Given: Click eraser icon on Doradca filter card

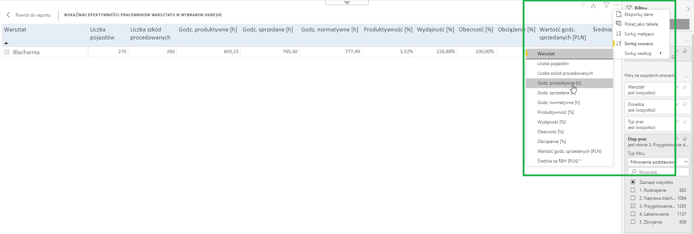Looking at the screenshot, I should pos(685,104).
